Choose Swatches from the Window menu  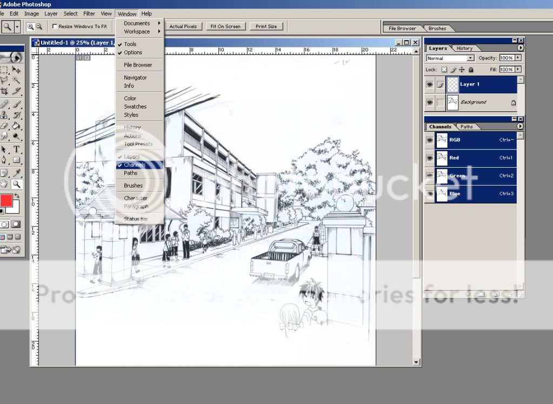pos(139,107)
